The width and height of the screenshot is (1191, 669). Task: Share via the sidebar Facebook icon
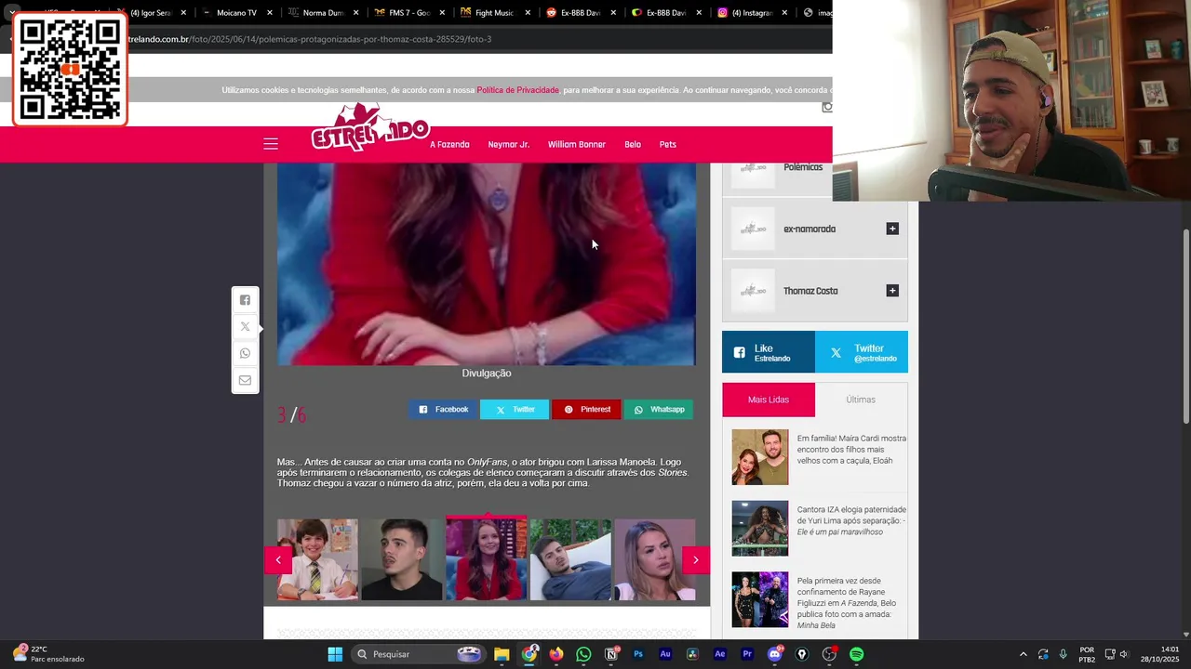pyautogui.click(x=245, y=300)
